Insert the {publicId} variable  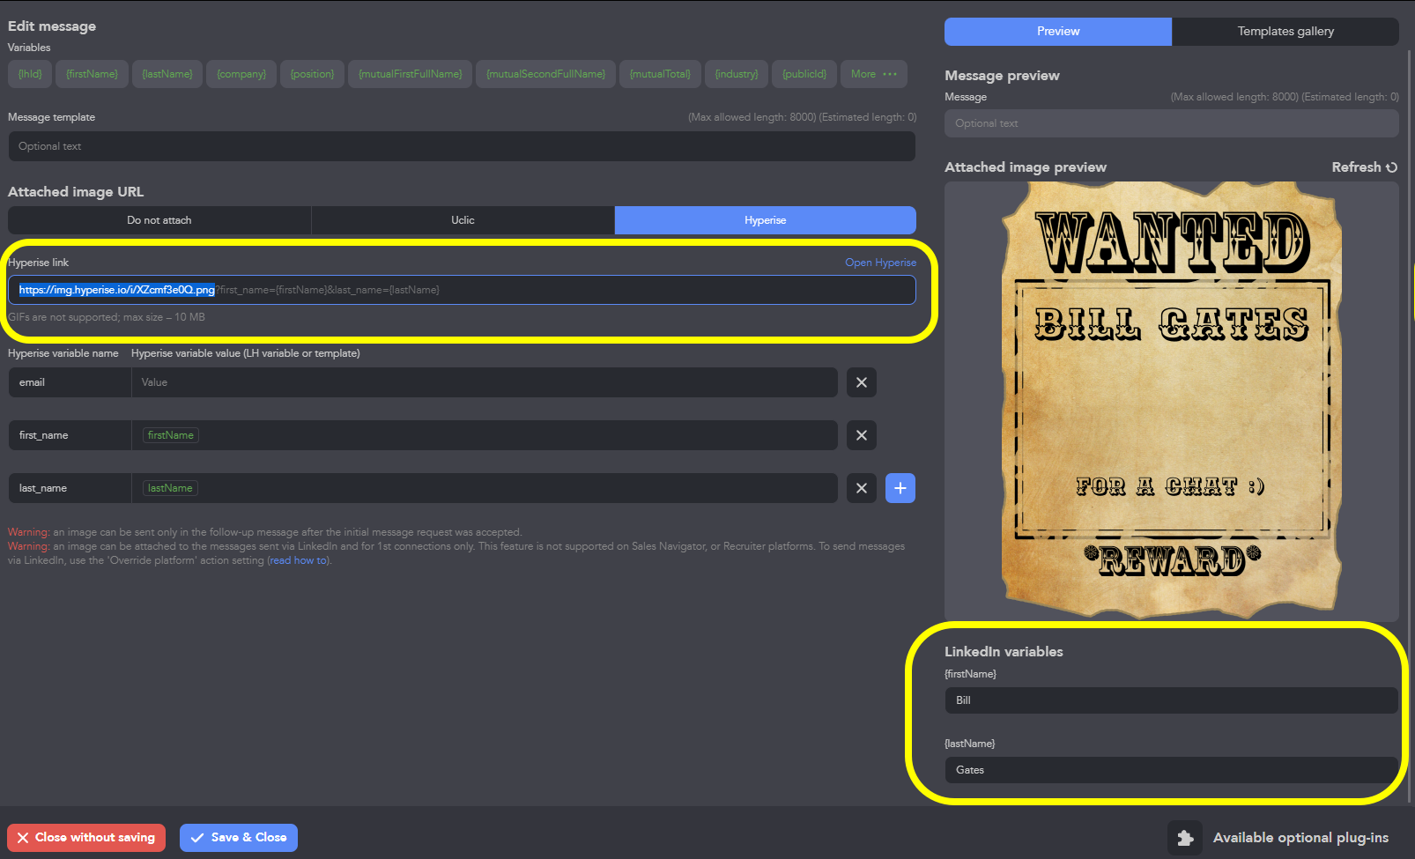coord(804,74)
